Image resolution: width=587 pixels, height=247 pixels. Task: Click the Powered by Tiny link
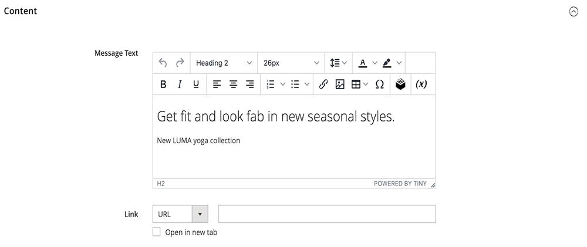(400, 184)
